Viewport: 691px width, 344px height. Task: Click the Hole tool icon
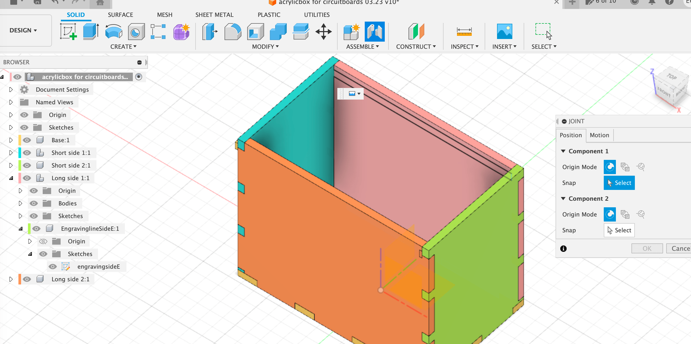[x=136, y=31]
